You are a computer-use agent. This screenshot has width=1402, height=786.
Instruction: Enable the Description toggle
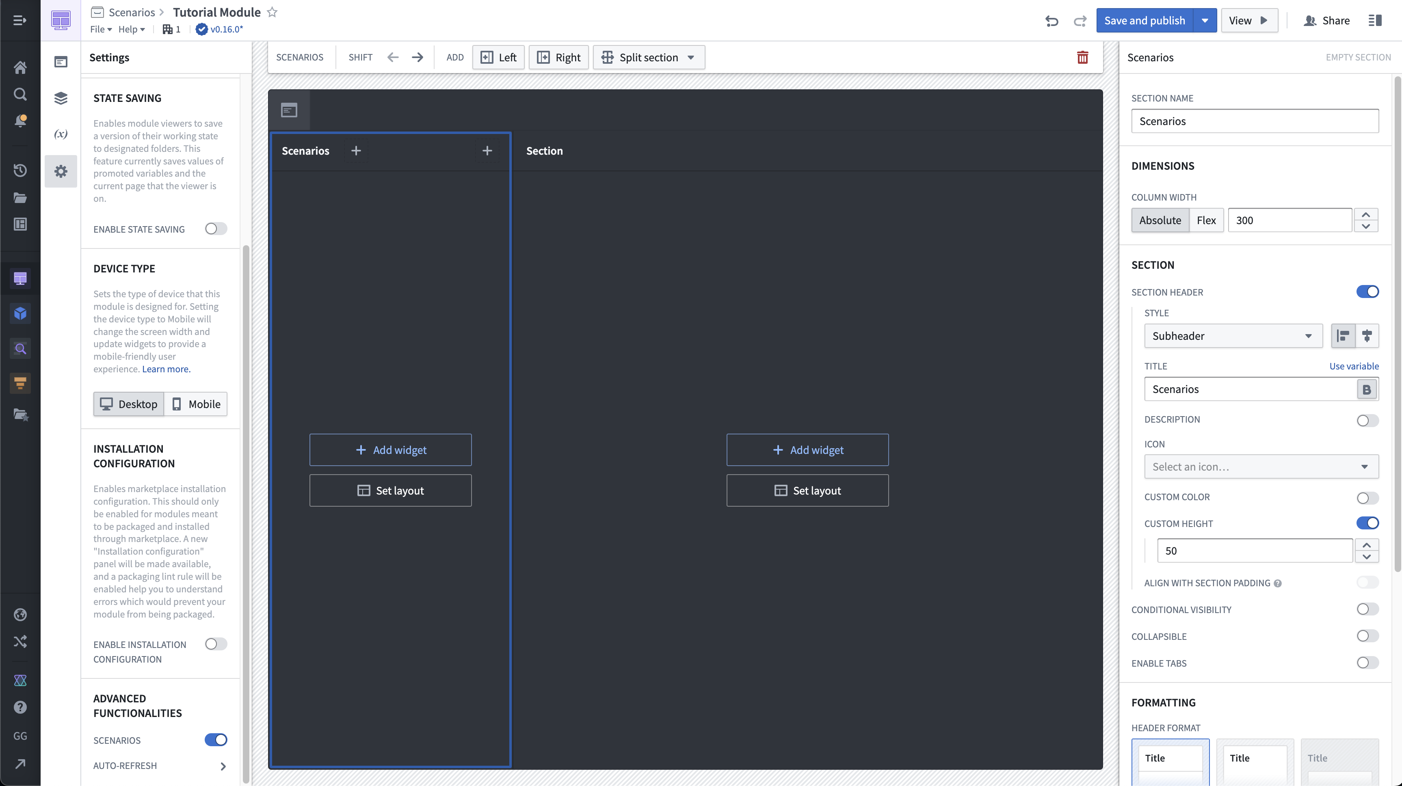[1367, 420]
